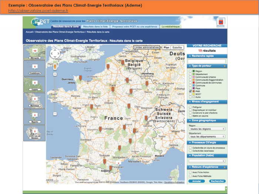The image size is (259, 194).
Task: Select the Réunion map thumbnail
Action: coord(34,133)
